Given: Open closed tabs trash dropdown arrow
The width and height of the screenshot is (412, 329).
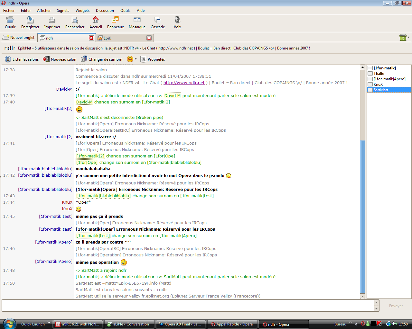Looking at the screenshot, I should pos(408,37).
